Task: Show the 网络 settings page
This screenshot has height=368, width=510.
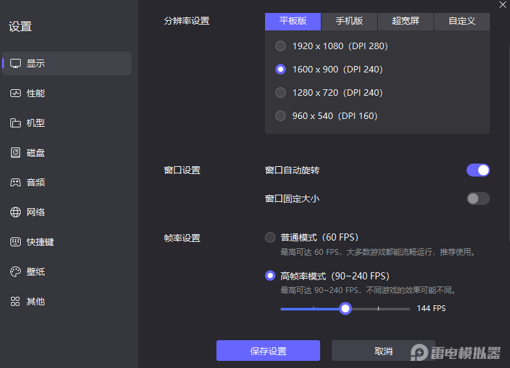Action: click(x=67, y=212)
